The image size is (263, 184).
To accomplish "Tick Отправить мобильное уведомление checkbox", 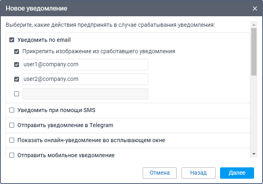I will point(12,155).
